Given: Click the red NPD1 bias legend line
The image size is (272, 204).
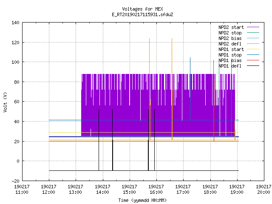Looking at the screenshot, I should coord(253,60).
